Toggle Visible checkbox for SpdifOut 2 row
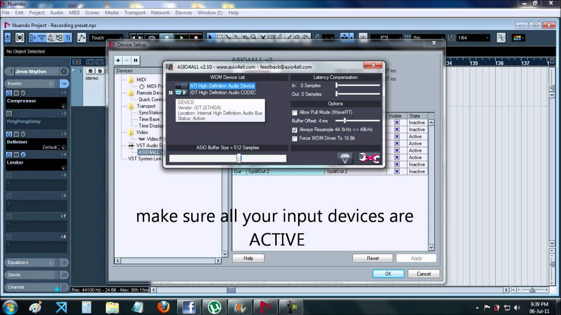This screenshot has height=315, width=561. [x=397, y=171]
